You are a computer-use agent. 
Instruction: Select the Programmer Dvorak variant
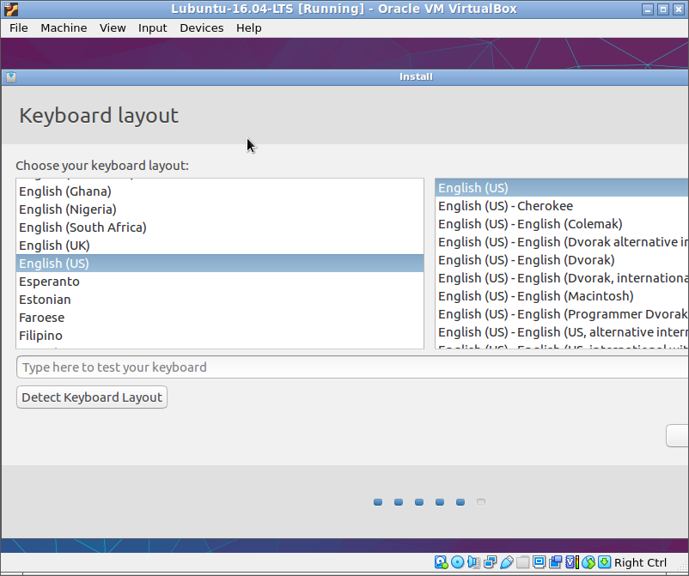pos(562,314)
